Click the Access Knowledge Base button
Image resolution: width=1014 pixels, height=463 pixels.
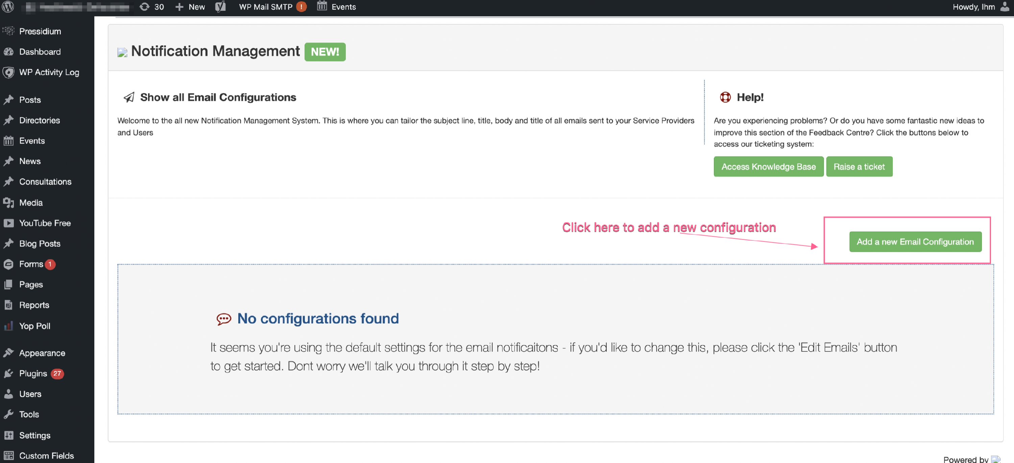[768, 167]
